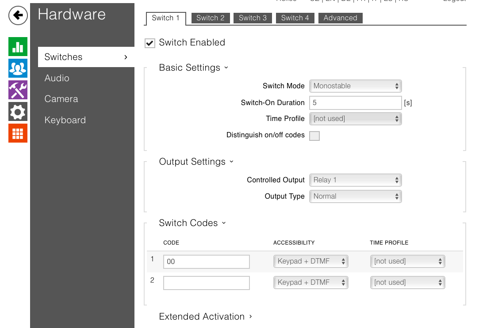Open the orange System grid icon
Image resolution: width=479 pixels, height=328 pixels.
pyautogui.click(x=18, y=133)
